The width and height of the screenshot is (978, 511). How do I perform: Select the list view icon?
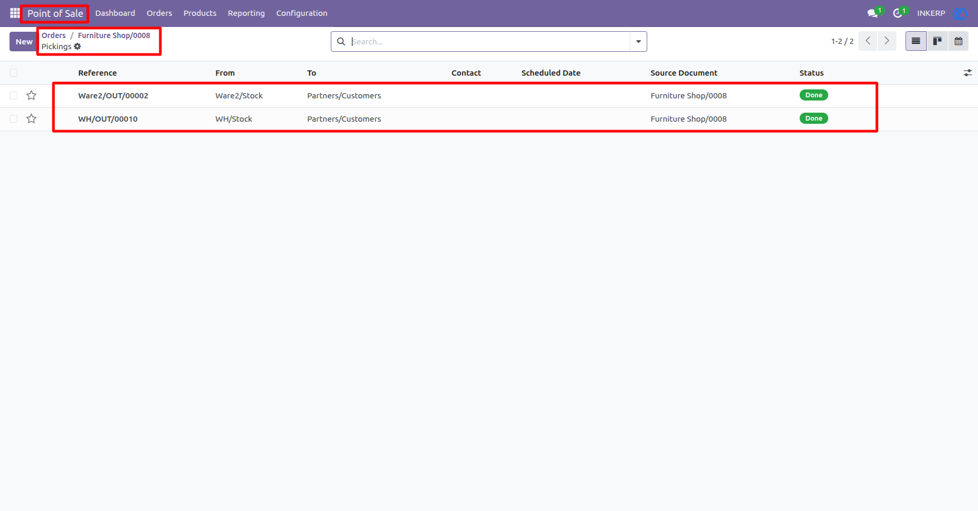(916, 41)
